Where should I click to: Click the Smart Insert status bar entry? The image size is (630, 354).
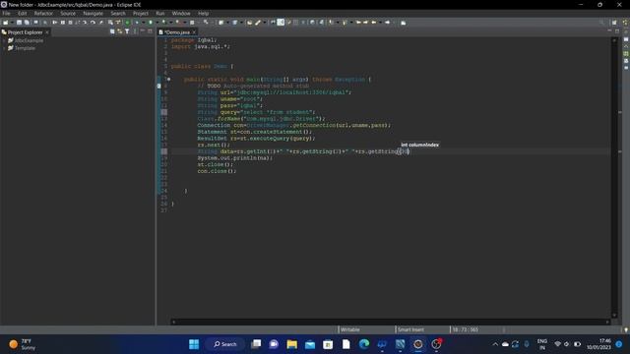[x=410, y=329]
